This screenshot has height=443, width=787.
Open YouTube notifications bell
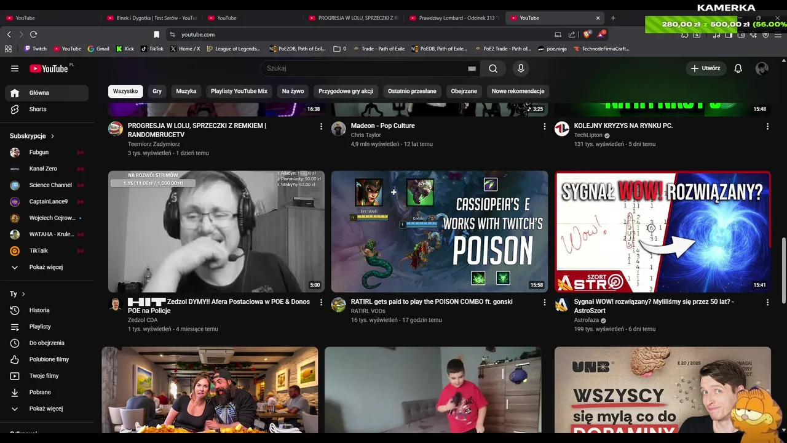click(738, 68)
